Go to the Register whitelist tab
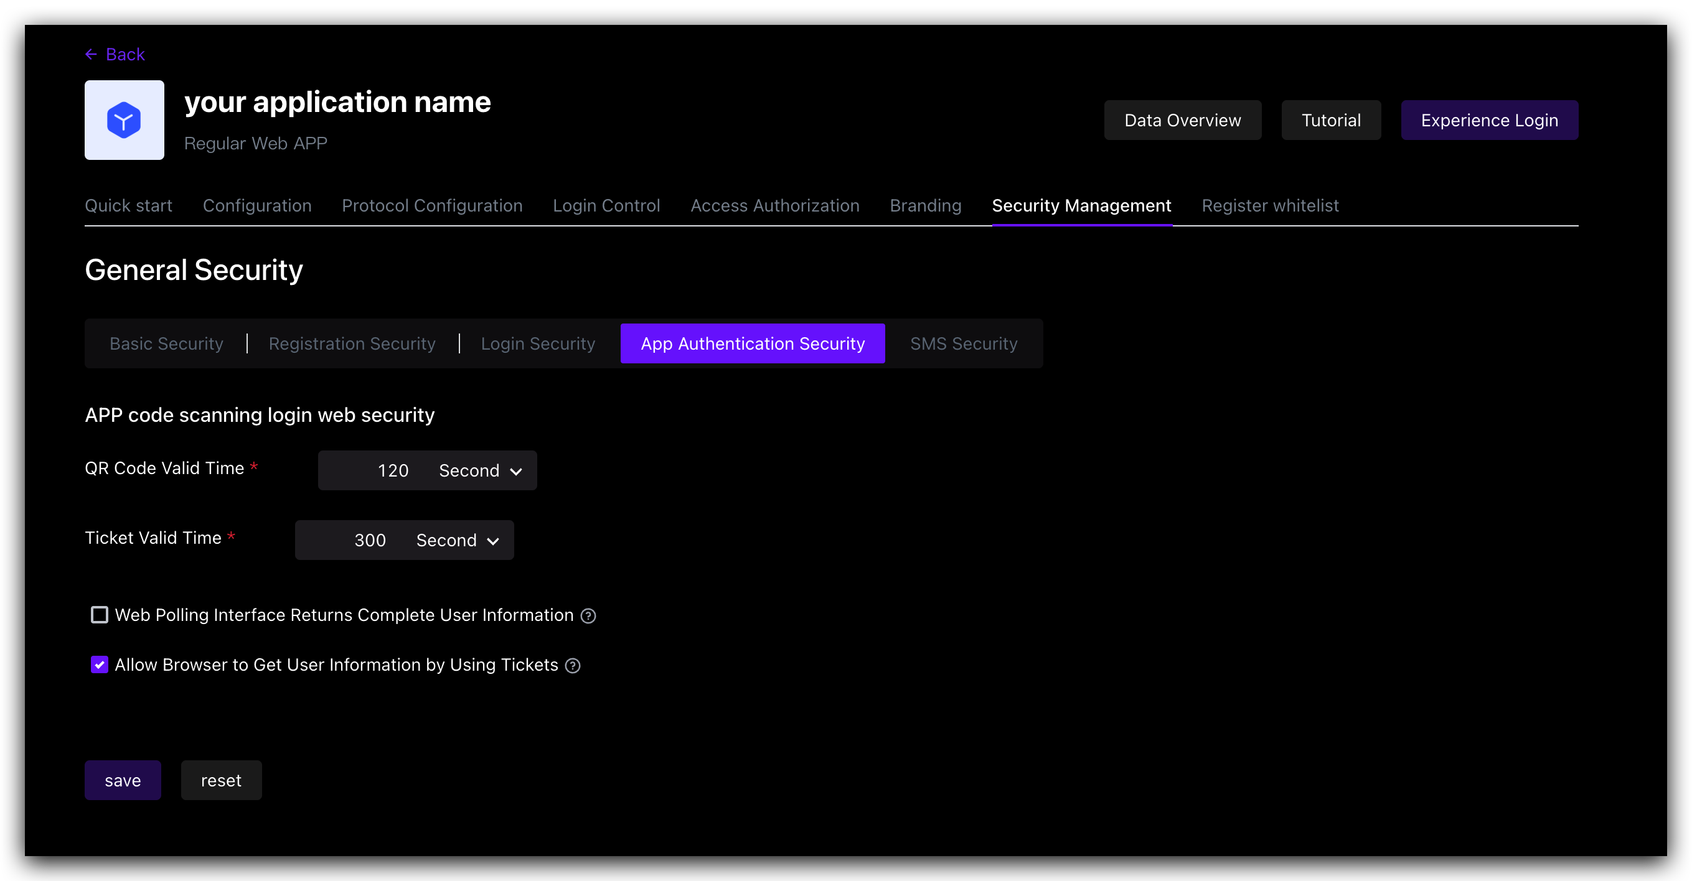Image resolution: width=1692 pixels, height=881 pixels. click(x=1270, y=205)
